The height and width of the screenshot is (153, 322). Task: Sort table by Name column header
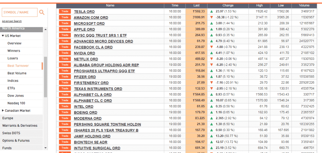pyautogui.click(x=110, y=6)
